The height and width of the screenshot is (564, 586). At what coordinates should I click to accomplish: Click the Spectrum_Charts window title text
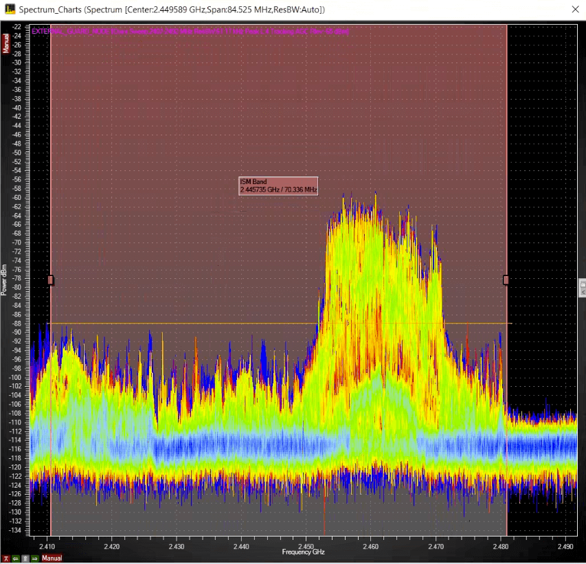pyautogui.click(x=172, y=10)
